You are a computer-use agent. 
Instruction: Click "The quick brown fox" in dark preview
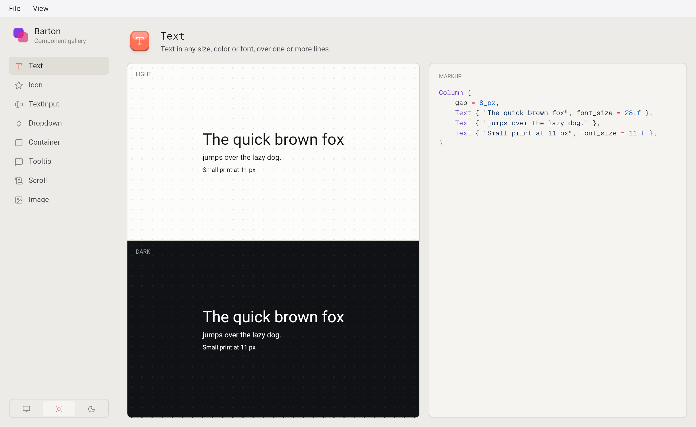pos(273,317)
